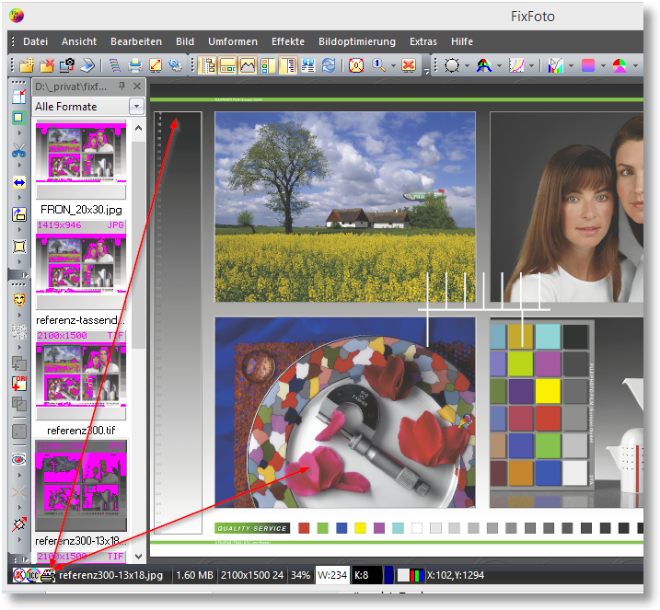The height and width of the screenshot is (610, 660).
Task: Click the red diagonal arrow resize icon
Action: click(156, 65)
